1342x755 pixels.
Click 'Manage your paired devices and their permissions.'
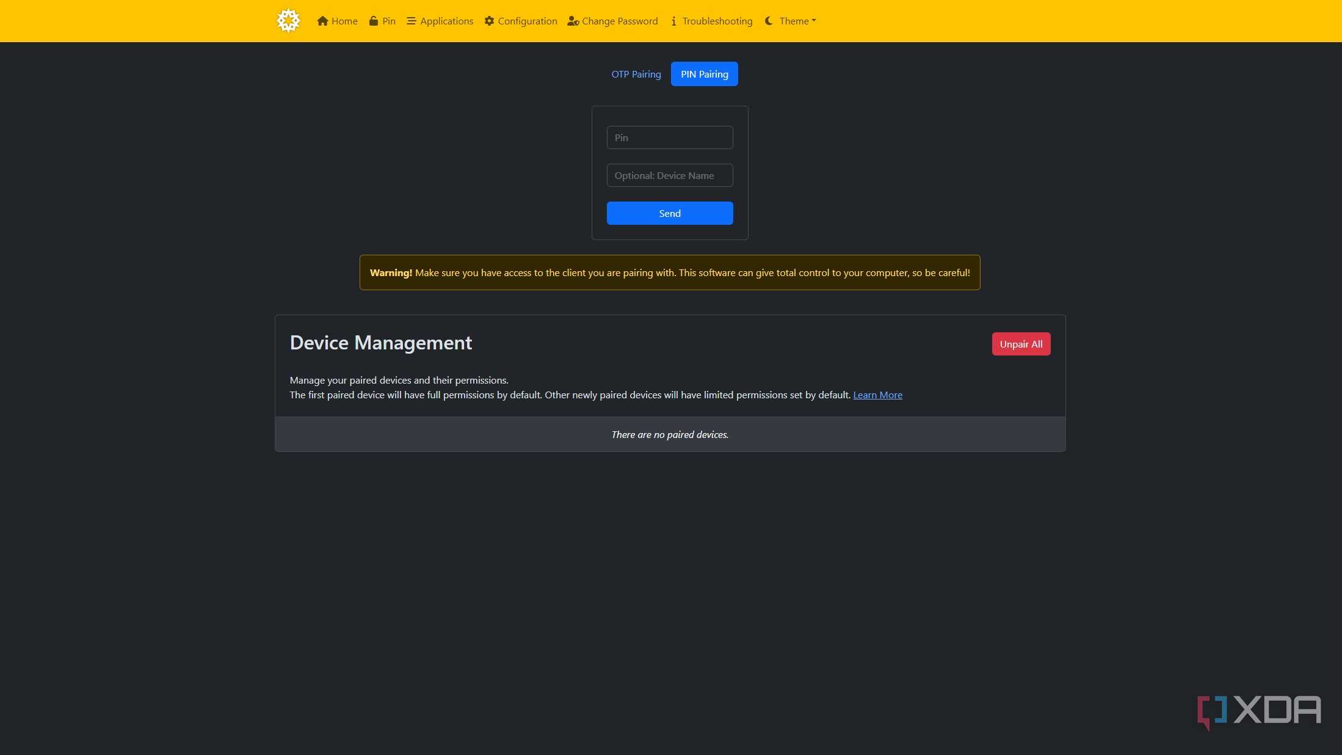399,380
